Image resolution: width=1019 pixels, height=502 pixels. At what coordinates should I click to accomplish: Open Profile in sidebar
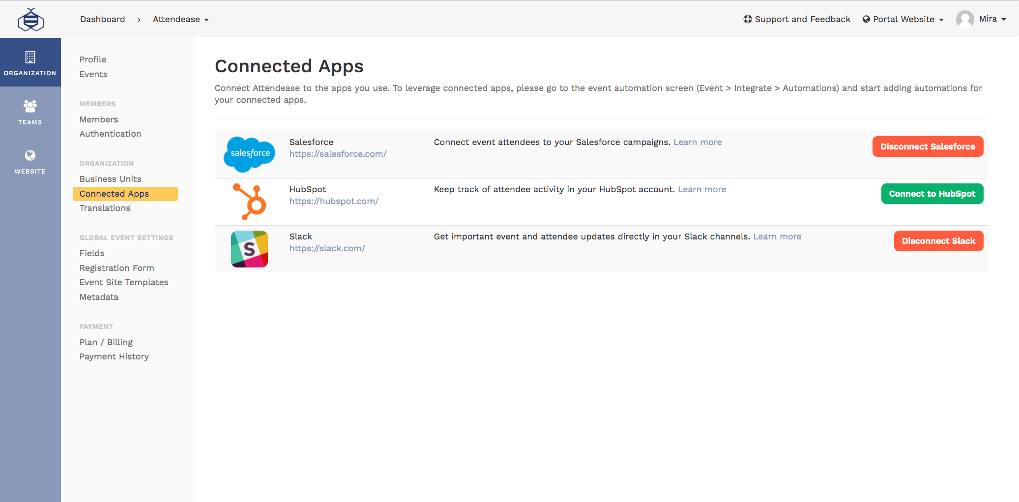(x=93, y=59)
